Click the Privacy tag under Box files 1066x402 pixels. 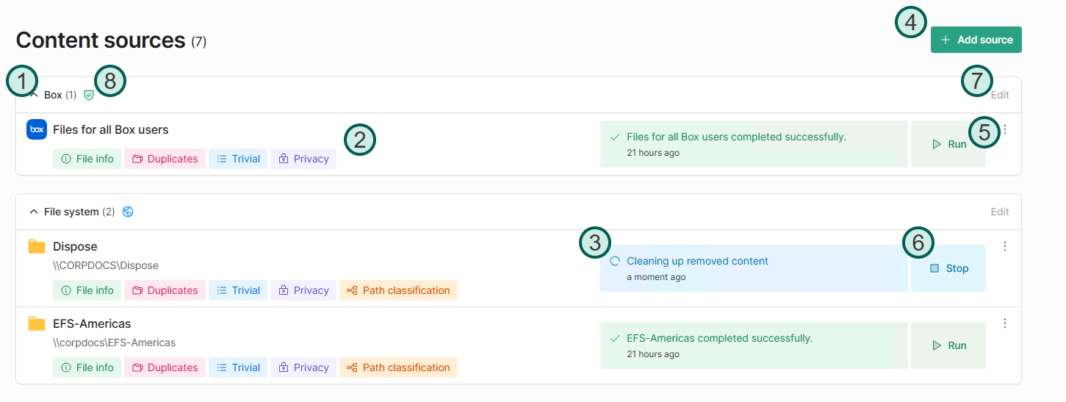coord(303,159)
